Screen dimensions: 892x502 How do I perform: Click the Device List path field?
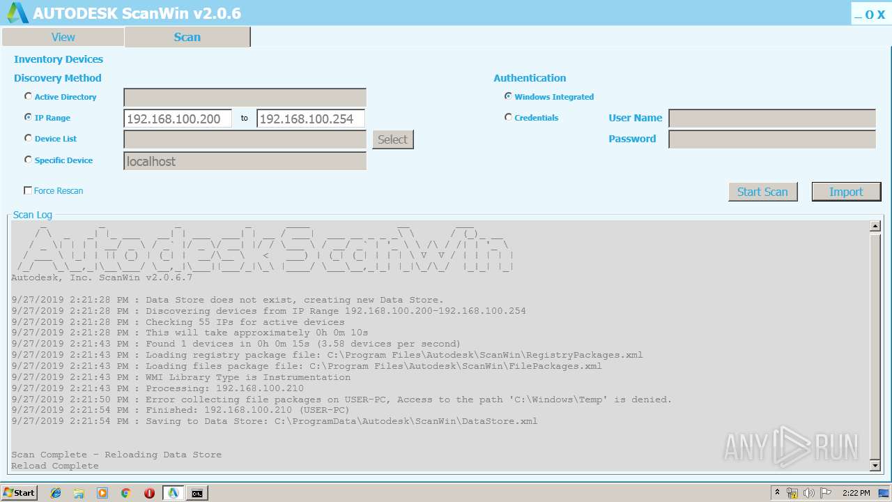[x=245, y=139]
